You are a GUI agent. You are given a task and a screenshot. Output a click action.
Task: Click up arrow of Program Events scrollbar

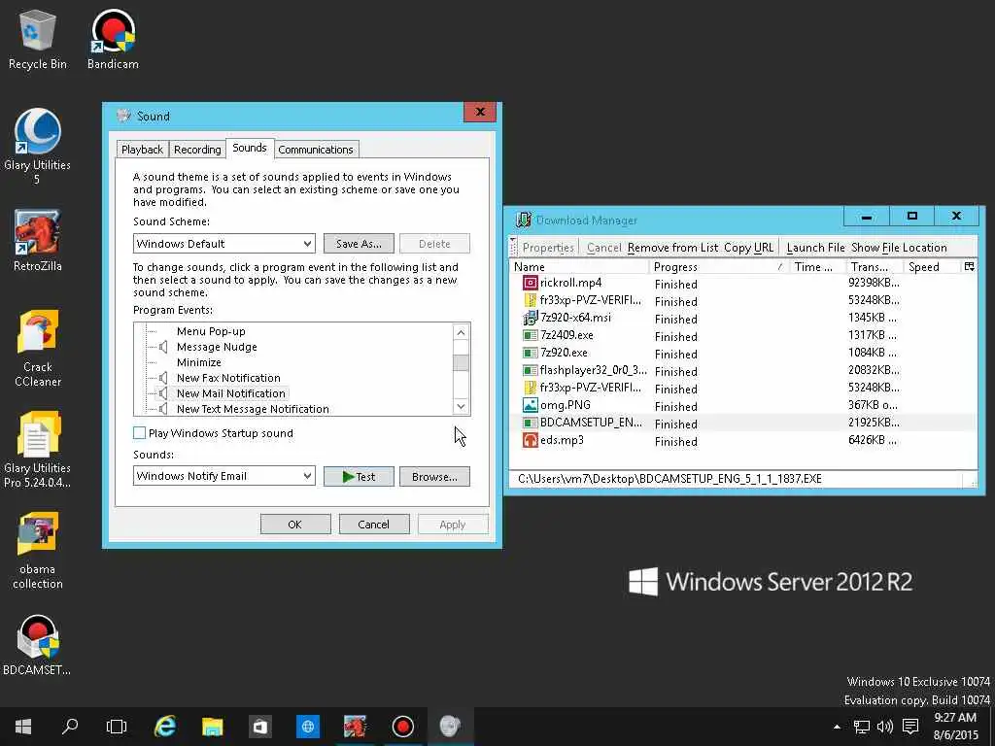pos(461,332)
